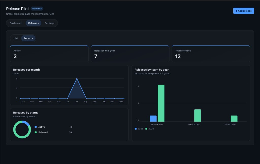Click the Releases per month title
The image size is (260, 164).
26,70
